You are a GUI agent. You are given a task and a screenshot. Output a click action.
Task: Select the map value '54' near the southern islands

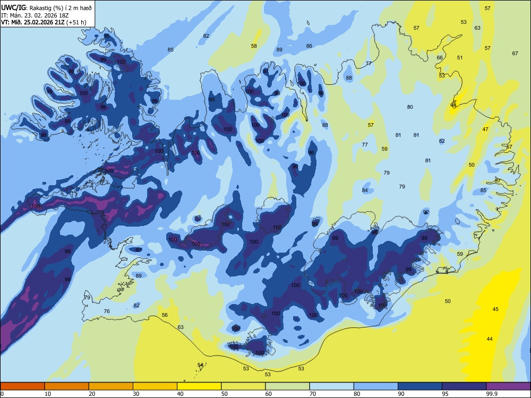[201, 365]
